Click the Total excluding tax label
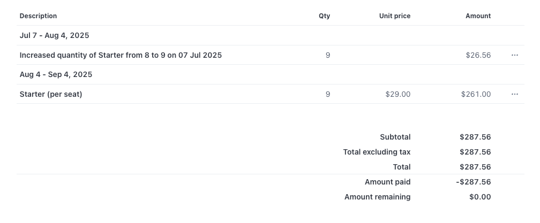The width and height of the screenshot is (540, 223). 377,152
